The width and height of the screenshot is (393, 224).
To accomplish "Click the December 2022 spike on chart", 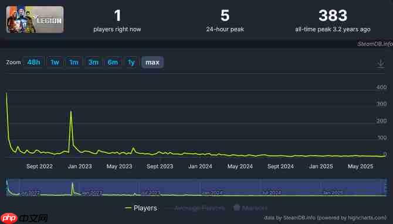I will click(x=71, y=111).
